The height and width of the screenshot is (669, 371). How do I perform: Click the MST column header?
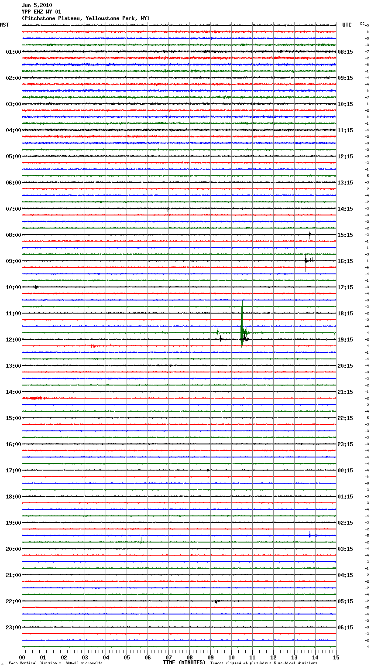point(4,25)
